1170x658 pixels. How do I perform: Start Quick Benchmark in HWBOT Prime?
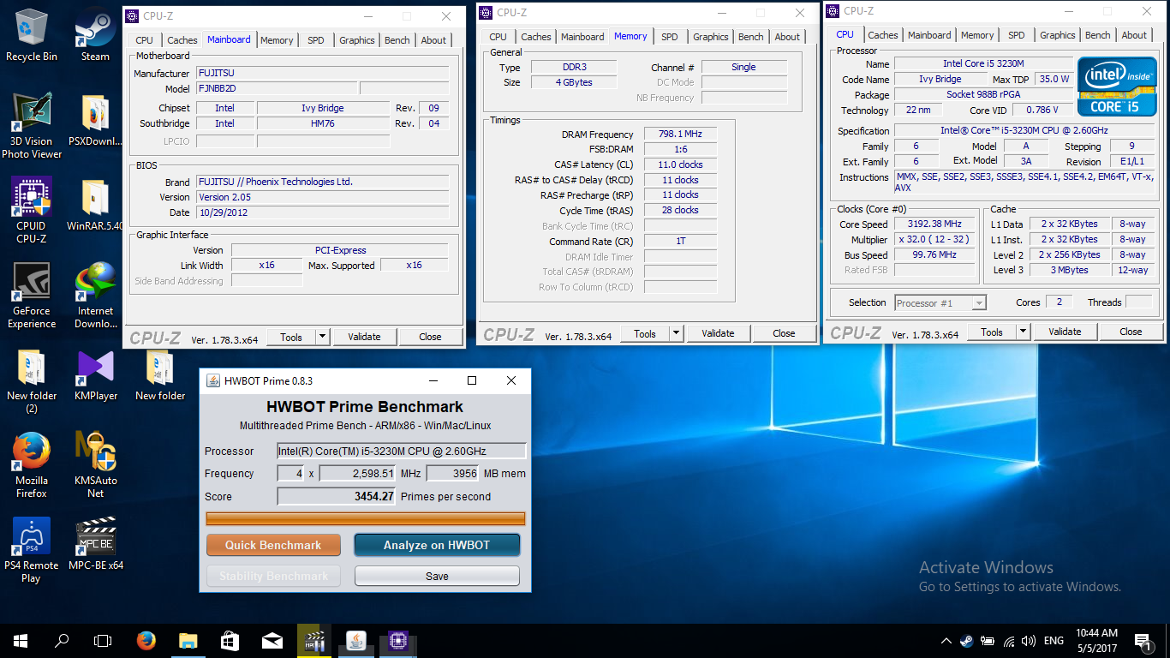coord(273,545)
